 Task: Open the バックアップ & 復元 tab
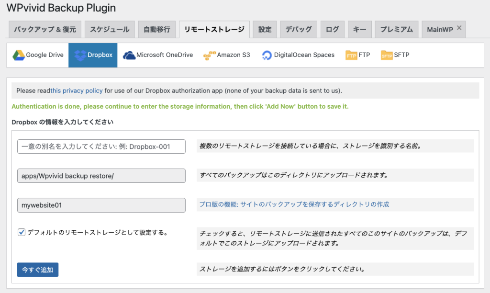click(45, 30)
